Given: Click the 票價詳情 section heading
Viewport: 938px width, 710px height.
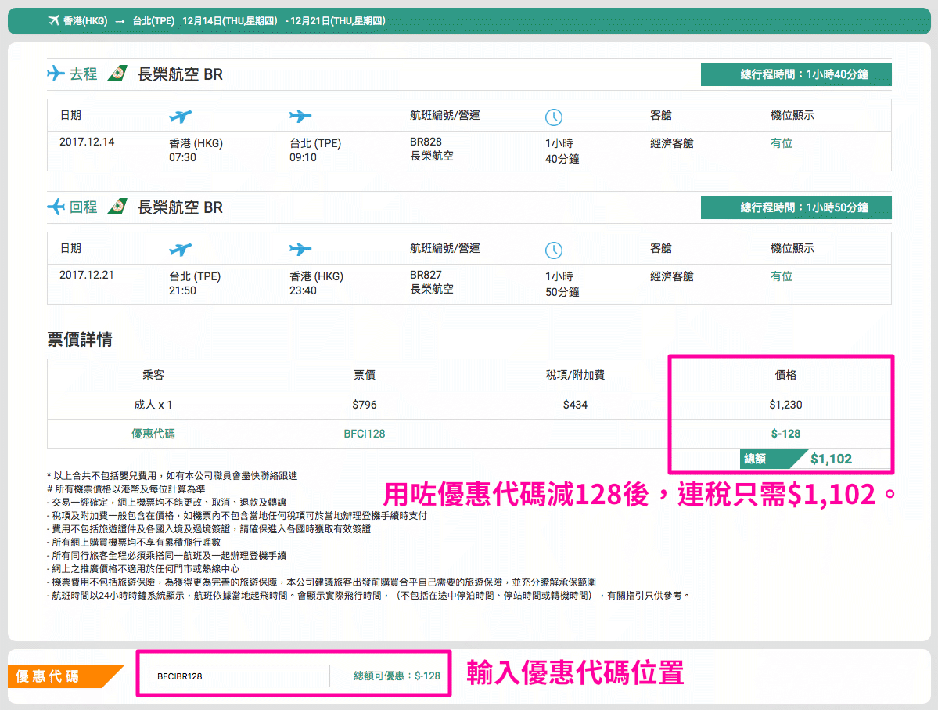Looking at the screenshot, I should click(x=80, y=340).
